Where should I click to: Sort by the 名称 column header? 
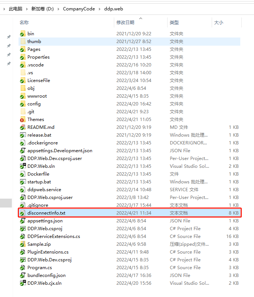click(24, 23)
